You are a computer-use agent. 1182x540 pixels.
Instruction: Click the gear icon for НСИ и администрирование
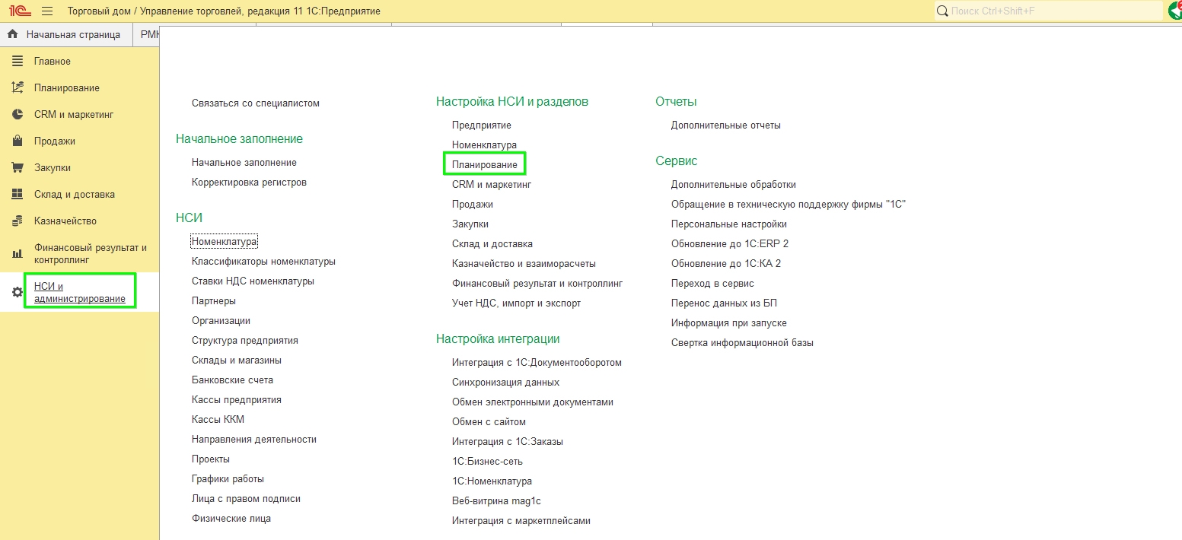click(x=18, y=292)
